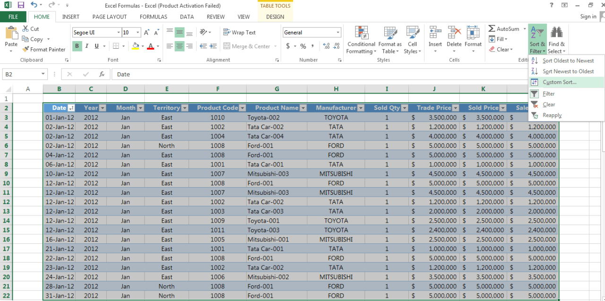605x301 pixels.
Task: Switch to the DESIGN tab under Table Tools
Action: [275, 17]
